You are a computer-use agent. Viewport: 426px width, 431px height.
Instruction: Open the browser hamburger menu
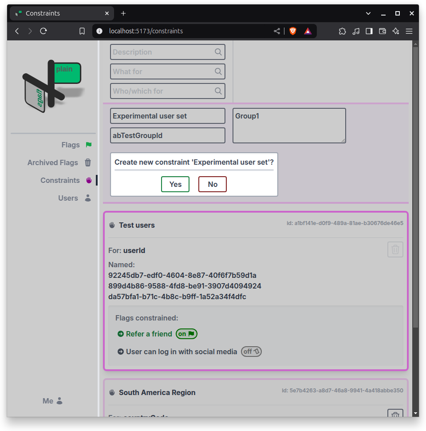pyautogui.click(x=409, y=31)
